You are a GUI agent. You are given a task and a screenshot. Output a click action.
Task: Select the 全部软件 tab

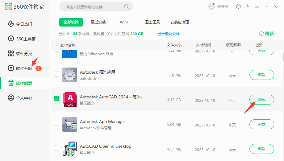pos(71,22)
